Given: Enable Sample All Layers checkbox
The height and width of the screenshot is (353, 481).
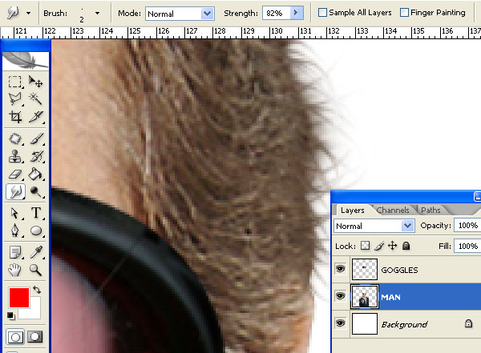Looking at the screenshot, I should pyautogui.click(x=322, y=13).
